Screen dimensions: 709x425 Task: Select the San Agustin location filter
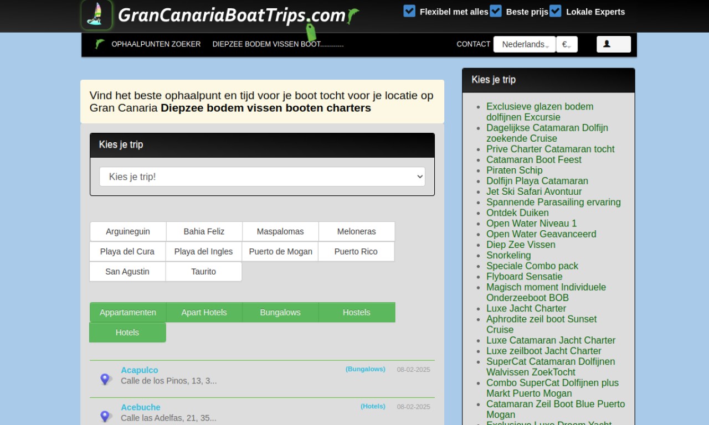[x=127, y=271]
